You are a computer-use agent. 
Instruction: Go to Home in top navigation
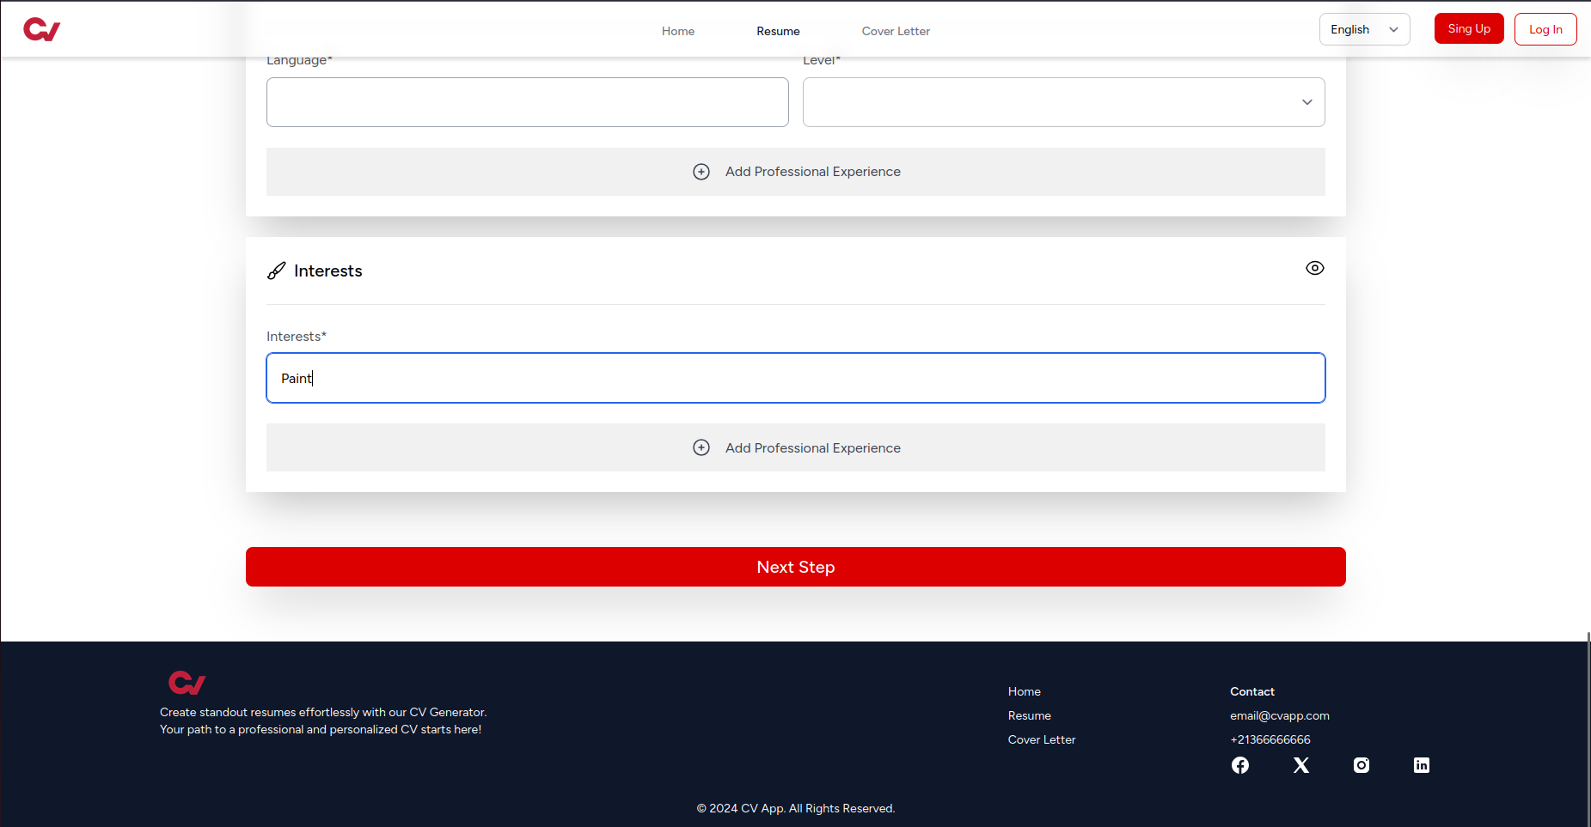pyautogui.click(x=677, y=31)
